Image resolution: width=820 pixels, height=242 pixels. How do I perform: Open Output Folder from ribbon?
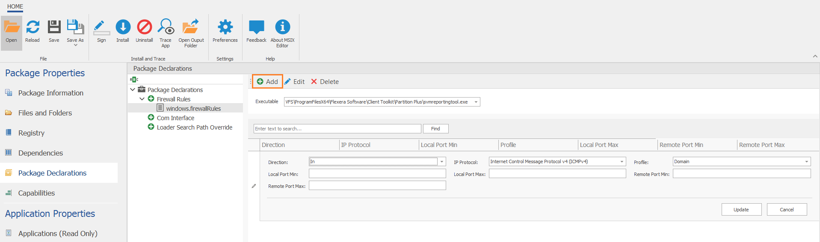(191, 33)
